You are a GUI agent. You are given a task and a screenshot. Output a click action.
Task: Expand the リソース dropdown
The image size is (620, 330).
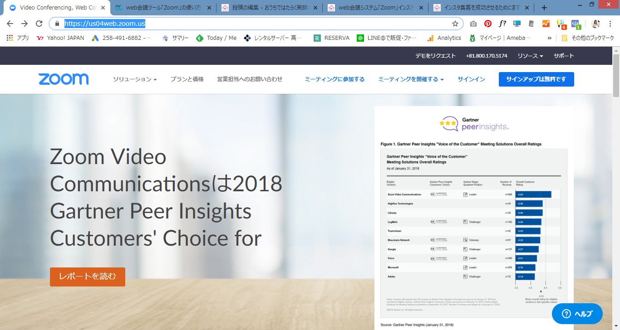[x=531, y=56]
